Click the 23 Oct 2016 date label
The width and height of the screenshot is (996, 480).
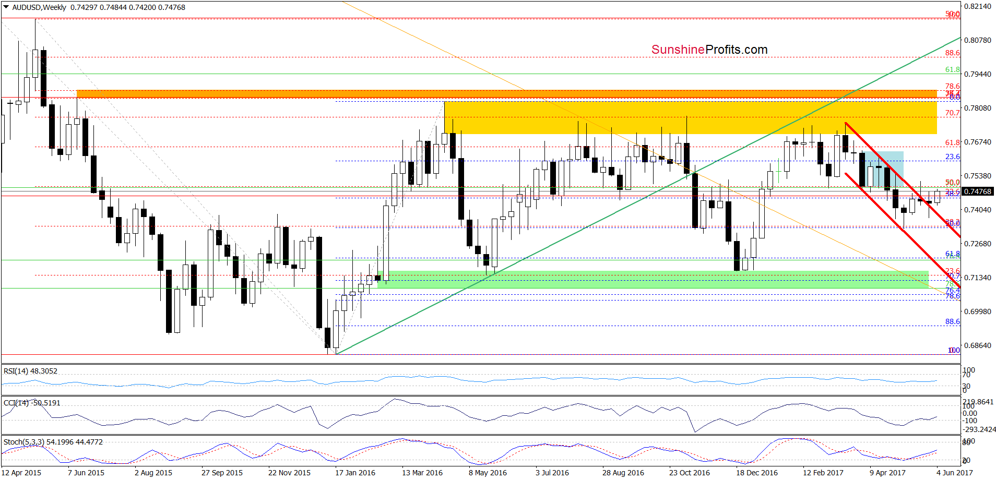[690, 473]
